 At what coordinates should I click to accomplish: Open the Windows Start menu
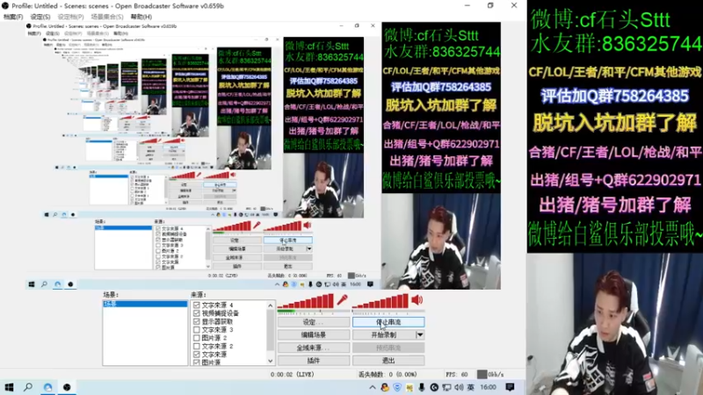pyautogui.click(x=9, y=387)
